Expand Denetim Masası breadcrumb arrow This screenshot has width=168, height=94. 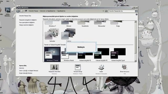[39, 11]
